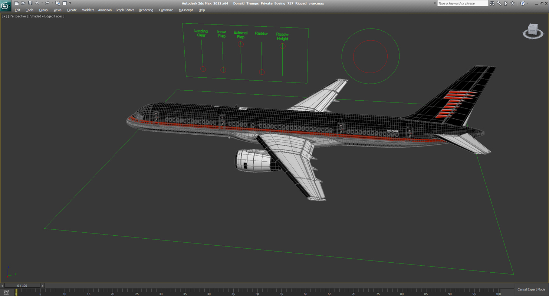This screenshot has height=296, width=549.
Task: Click the Landing Gear label text
Action: (201, 33)
